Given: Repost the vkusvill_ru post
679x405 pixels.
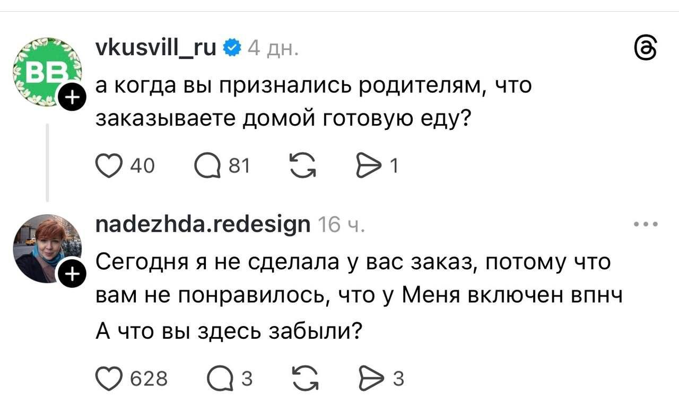Looking at the screenshot, I should [302, 166].
